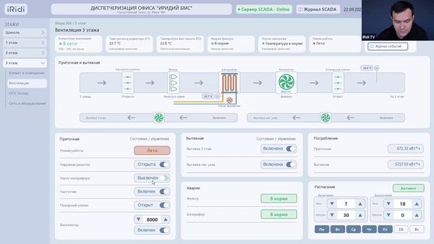Expand the 1 этаж floor item
The width and height of the screenshot is (434, 244).
click(x=24, y=43)
